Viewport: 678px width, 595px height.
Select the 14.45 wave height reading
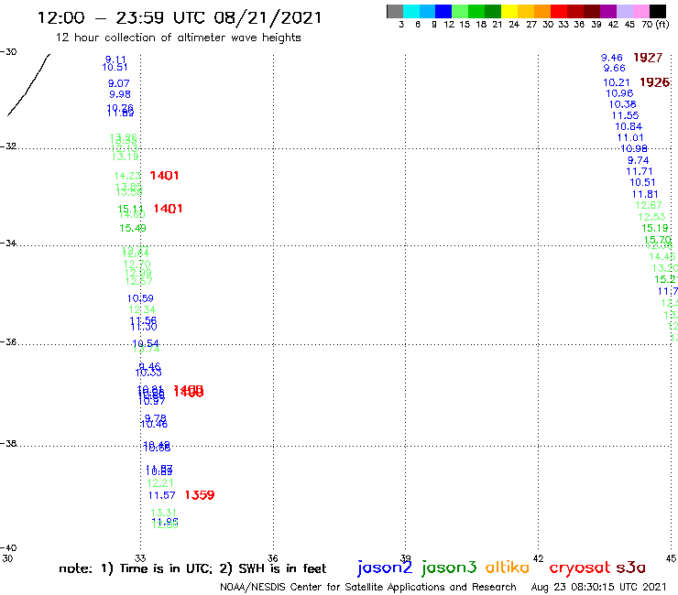[x=662, y=256]
